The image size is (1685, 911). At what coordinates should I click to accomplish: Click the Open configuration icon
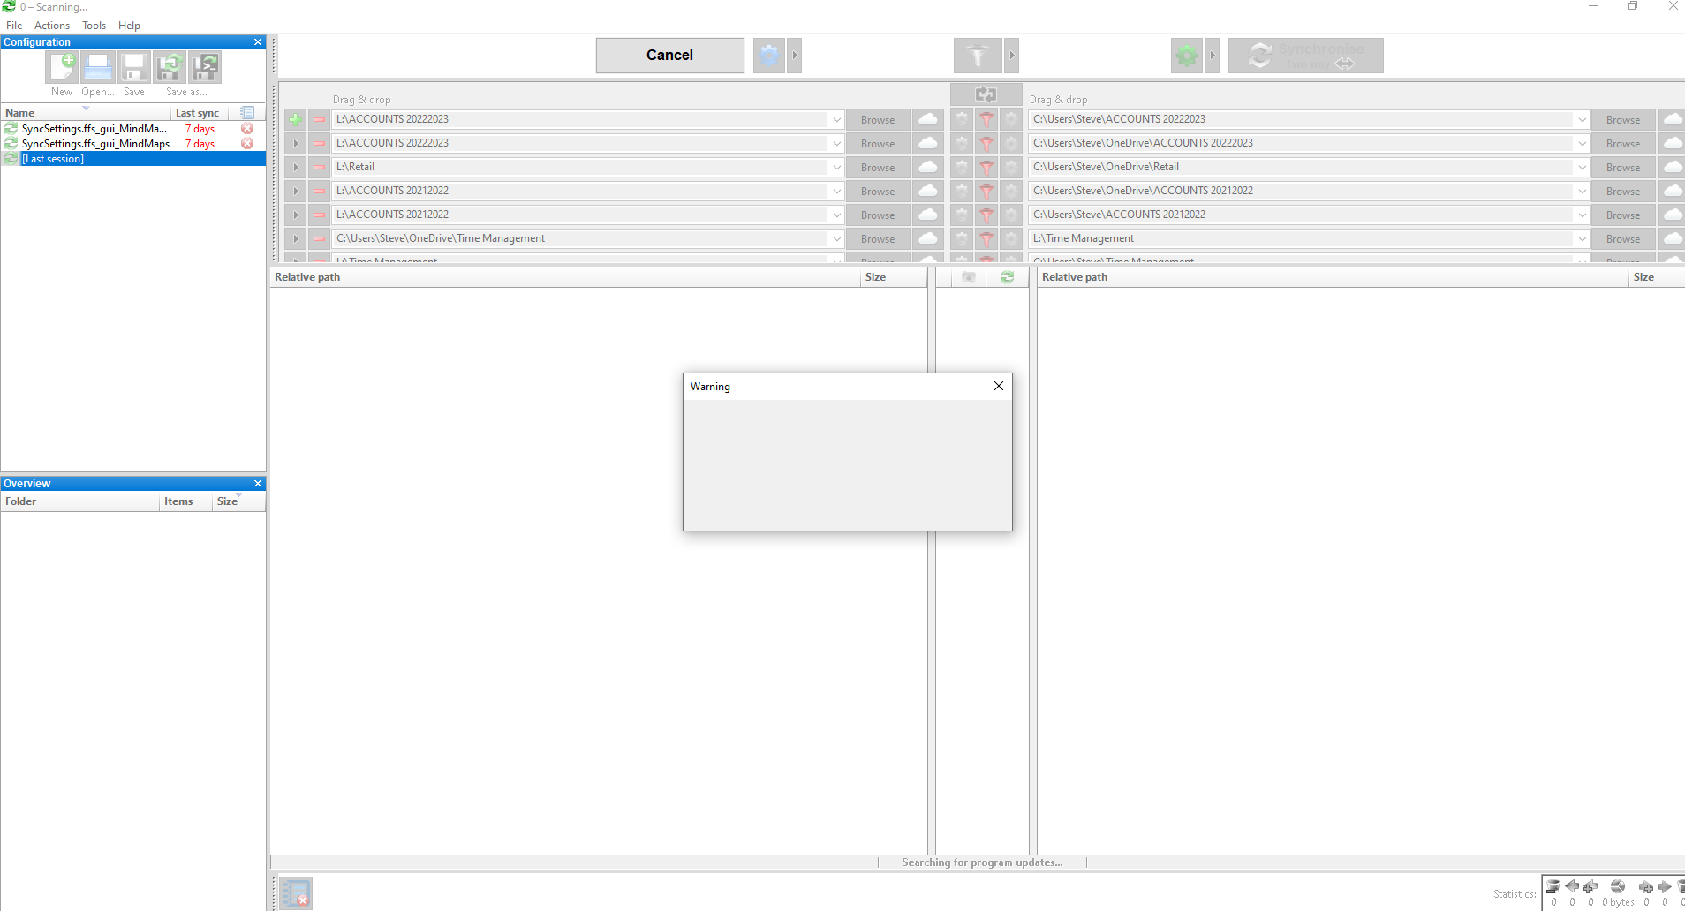click(x=98, y=68)
